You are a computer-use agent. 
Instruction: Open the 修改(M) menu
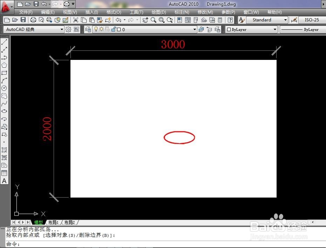tap(205, 12)
